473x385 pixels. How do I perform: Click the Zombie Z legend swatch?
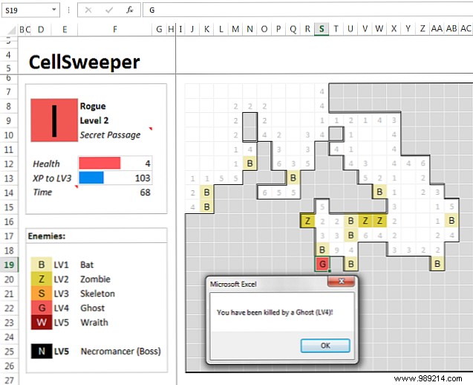click(x=42, y=279)
